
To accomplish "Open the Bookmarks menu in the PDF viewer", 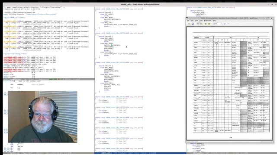I will [x=208, y=21].
